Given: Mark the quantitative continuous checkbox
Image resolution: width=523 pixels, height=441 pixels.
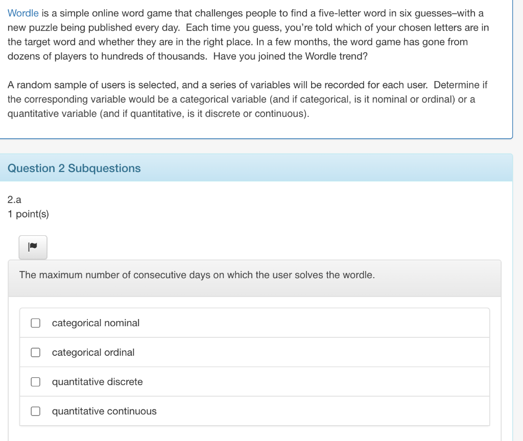Looking at the screenshot, I should (x=35, y=411).
